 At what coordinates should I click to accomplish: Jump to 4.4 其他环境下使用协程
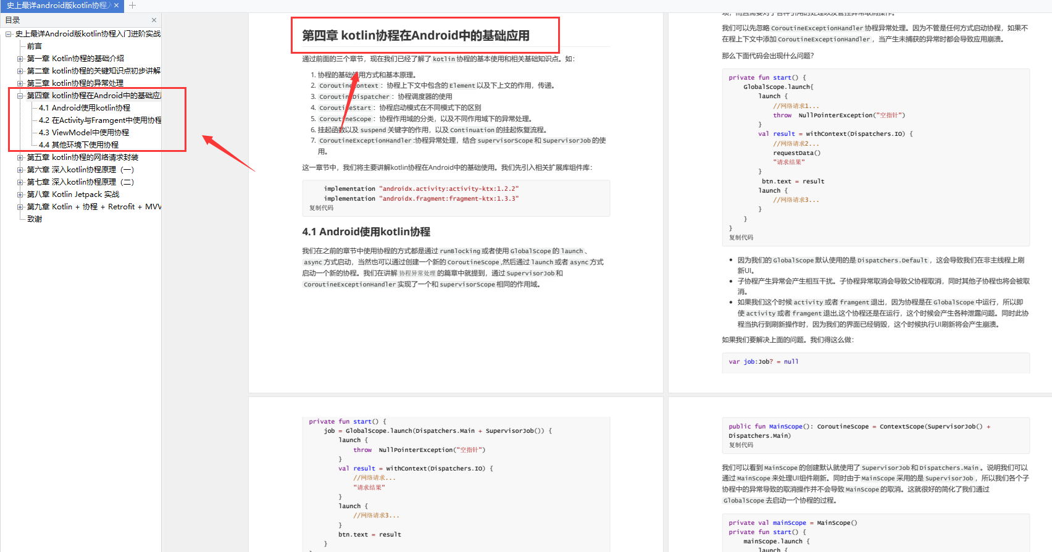[78, 145]
